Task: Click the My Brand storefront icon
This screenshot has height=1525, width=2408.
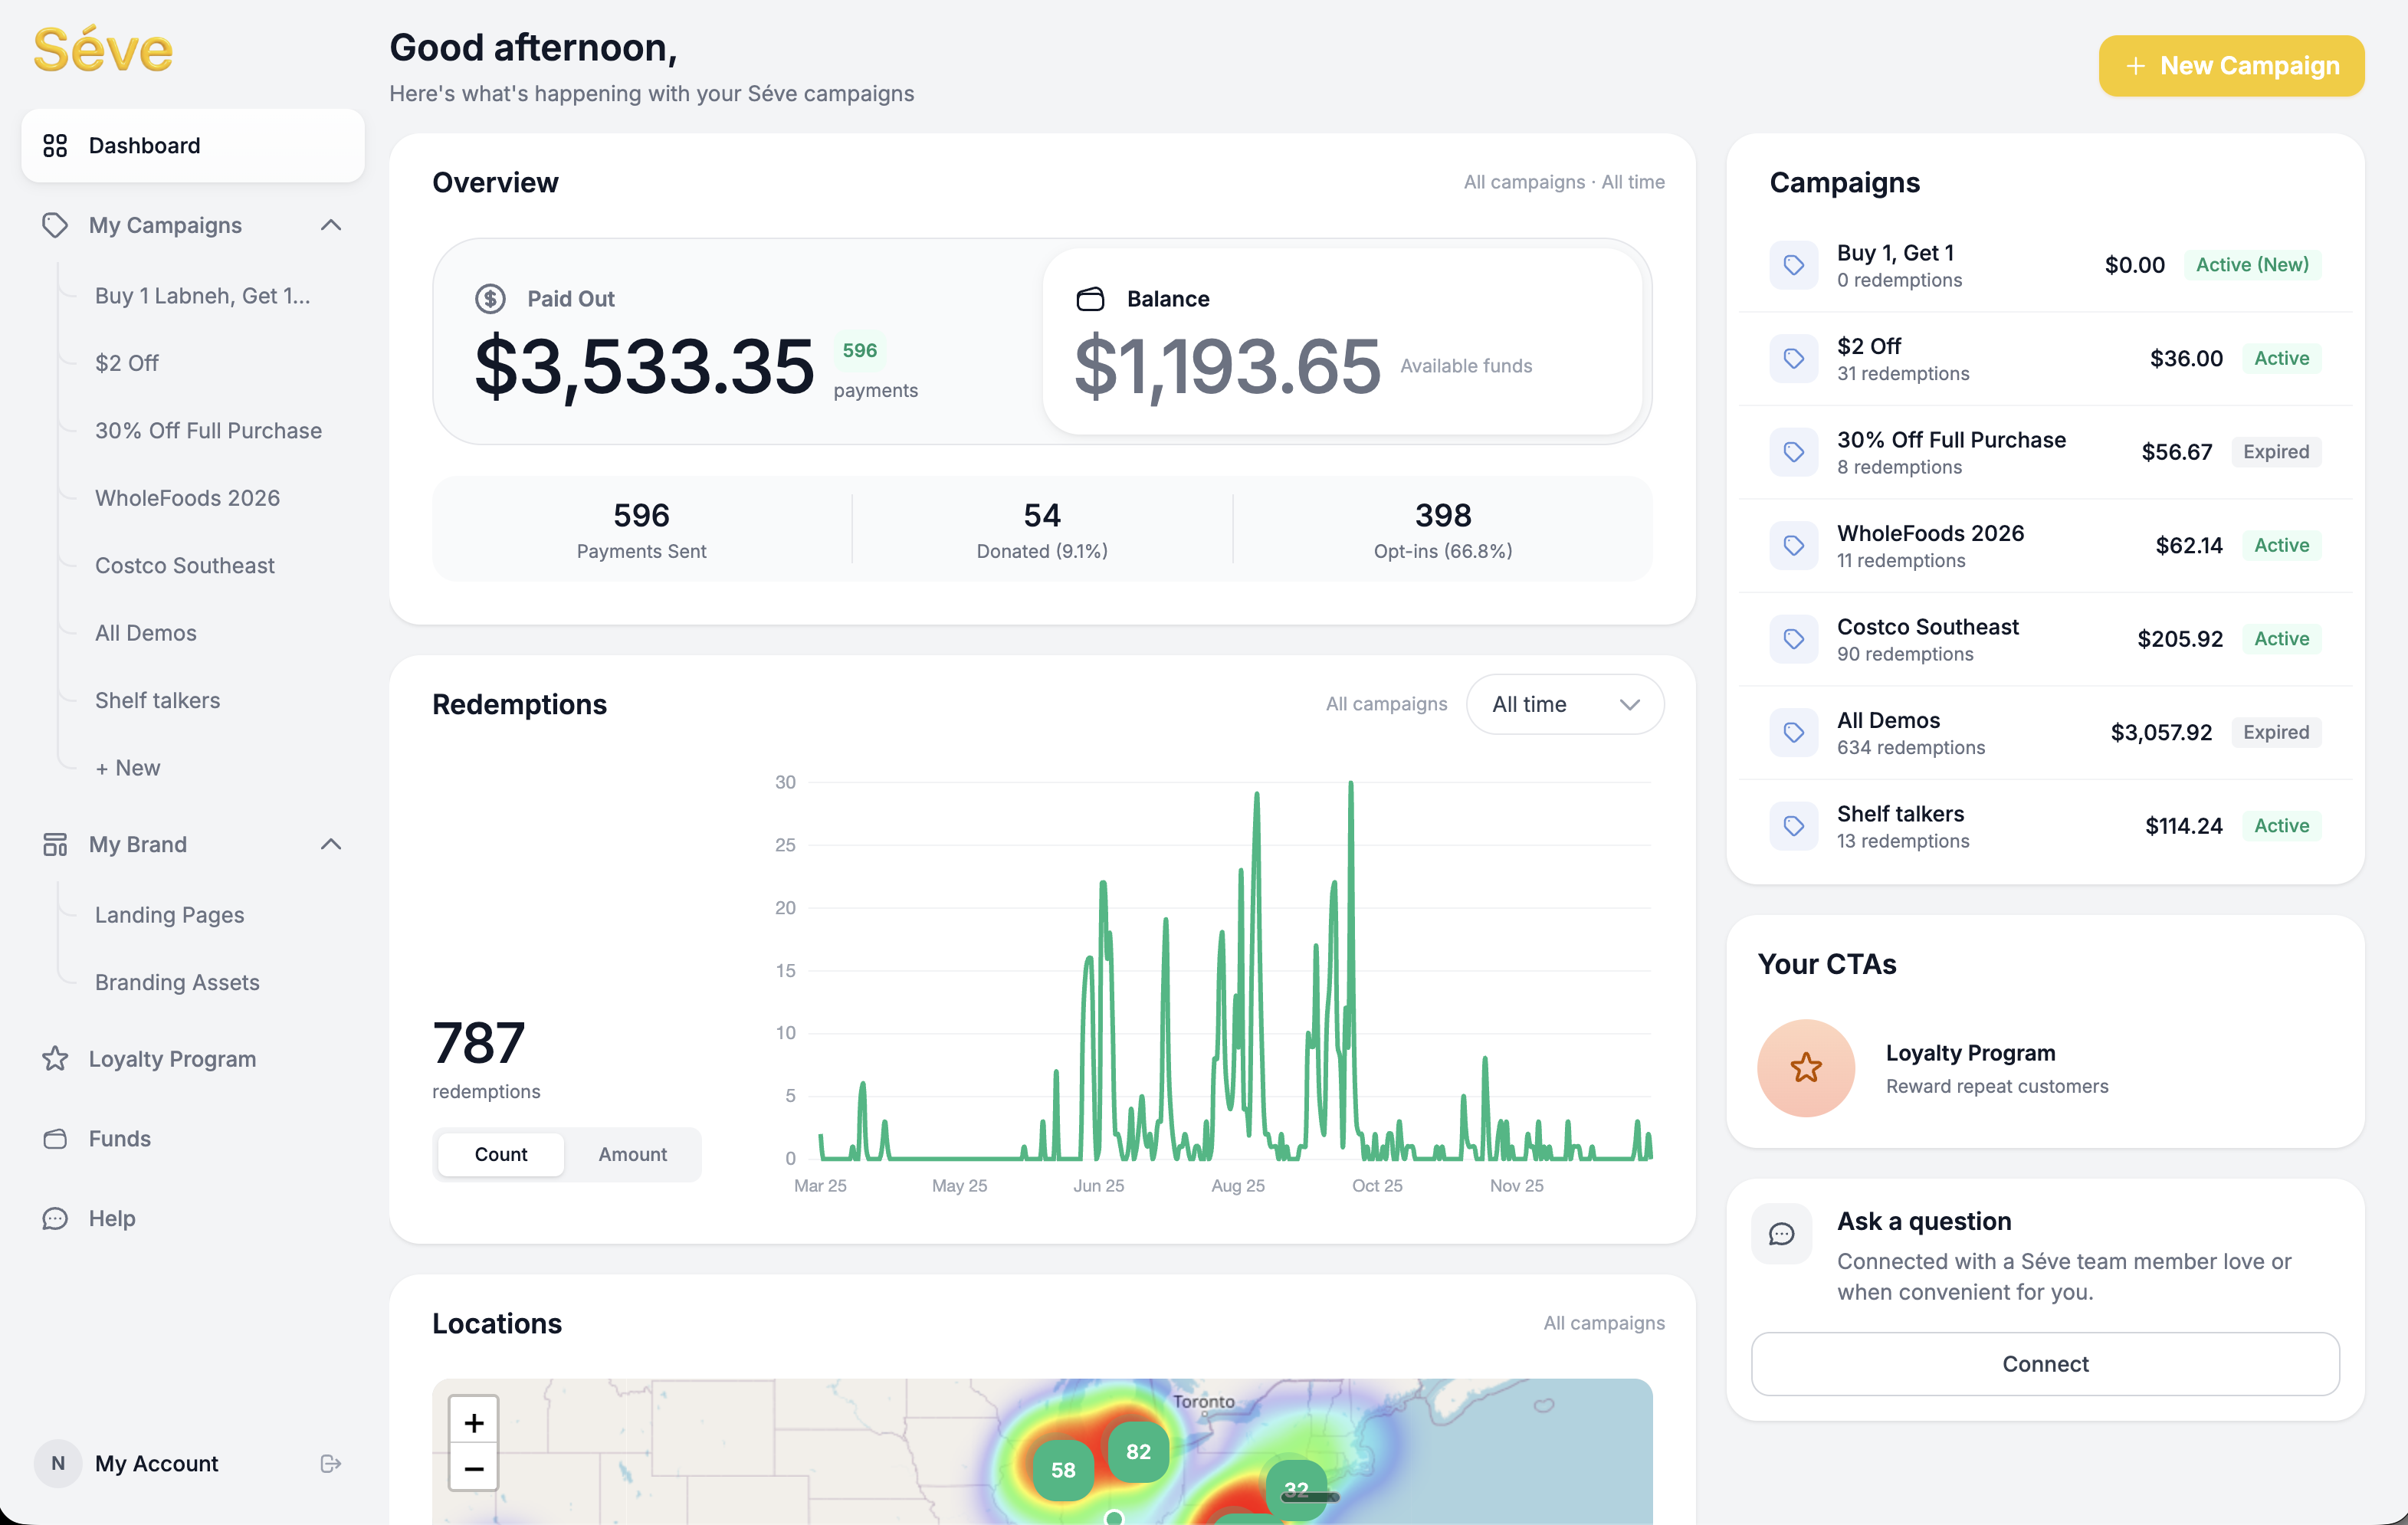Action: coord(56,844)
